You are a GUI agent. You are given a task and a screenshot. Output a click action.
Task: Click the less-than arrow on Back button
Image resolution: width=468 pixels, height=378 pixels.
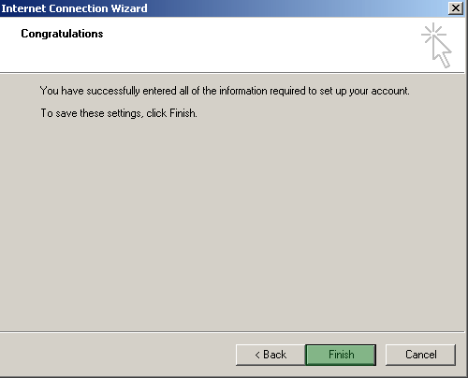click(257, 355)
